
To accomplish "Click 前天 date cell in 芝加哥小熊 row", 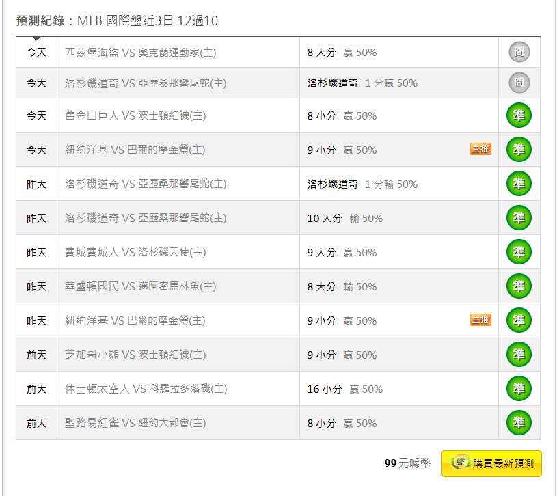I will (x=37, y=355).
